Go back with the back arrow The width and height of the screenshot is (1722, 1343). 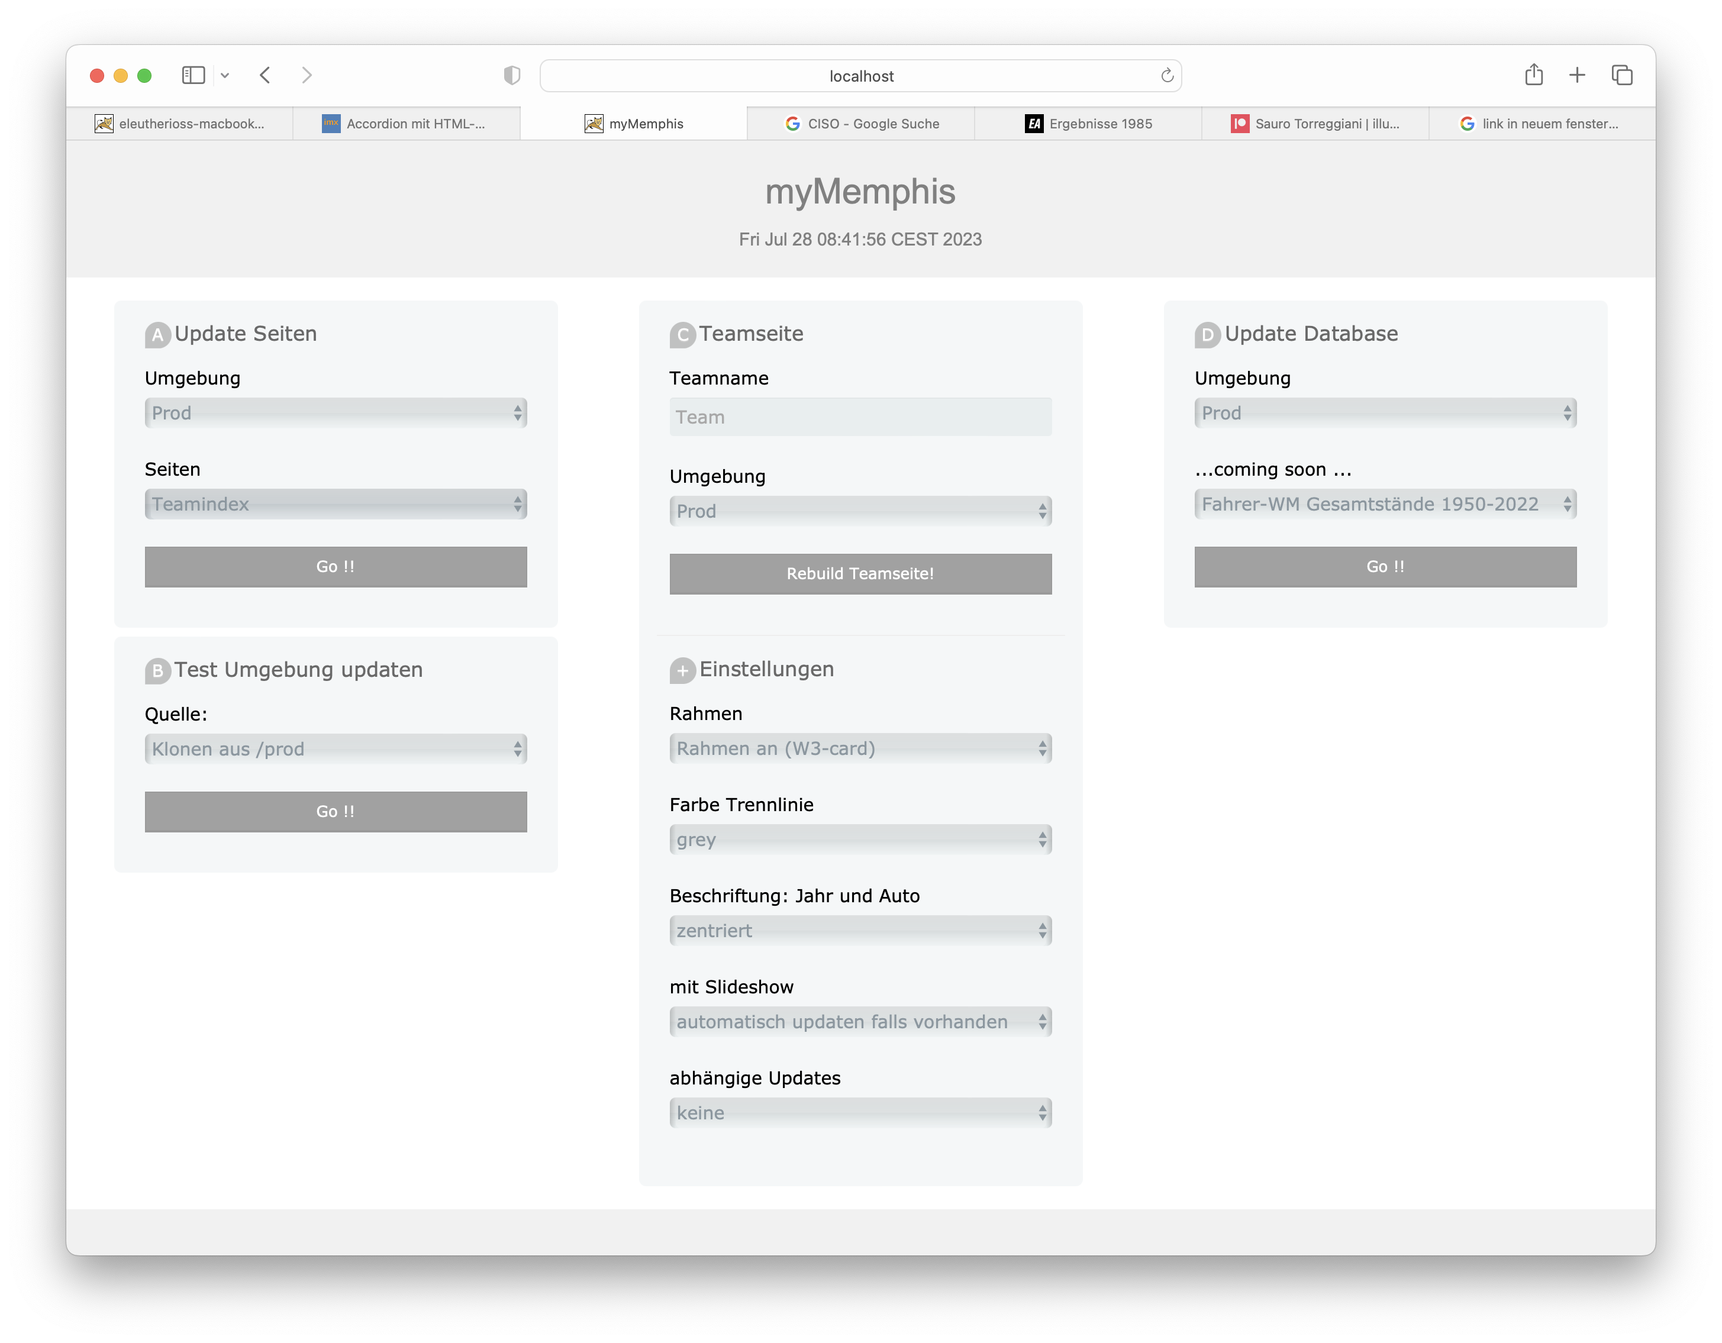(265, 75)
